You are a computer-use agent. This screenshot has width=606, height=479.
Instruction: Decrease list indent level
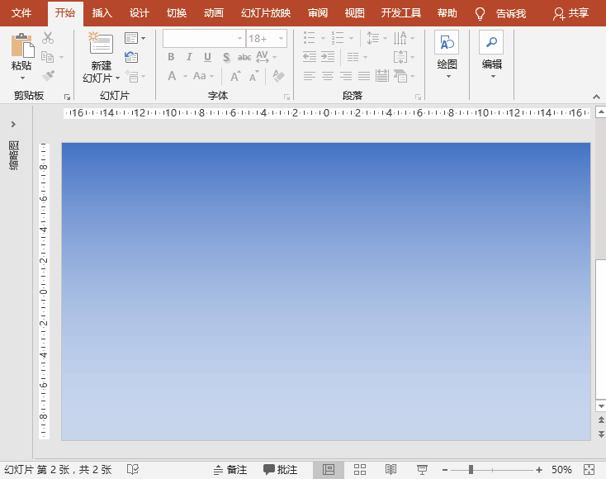point(309,57)
